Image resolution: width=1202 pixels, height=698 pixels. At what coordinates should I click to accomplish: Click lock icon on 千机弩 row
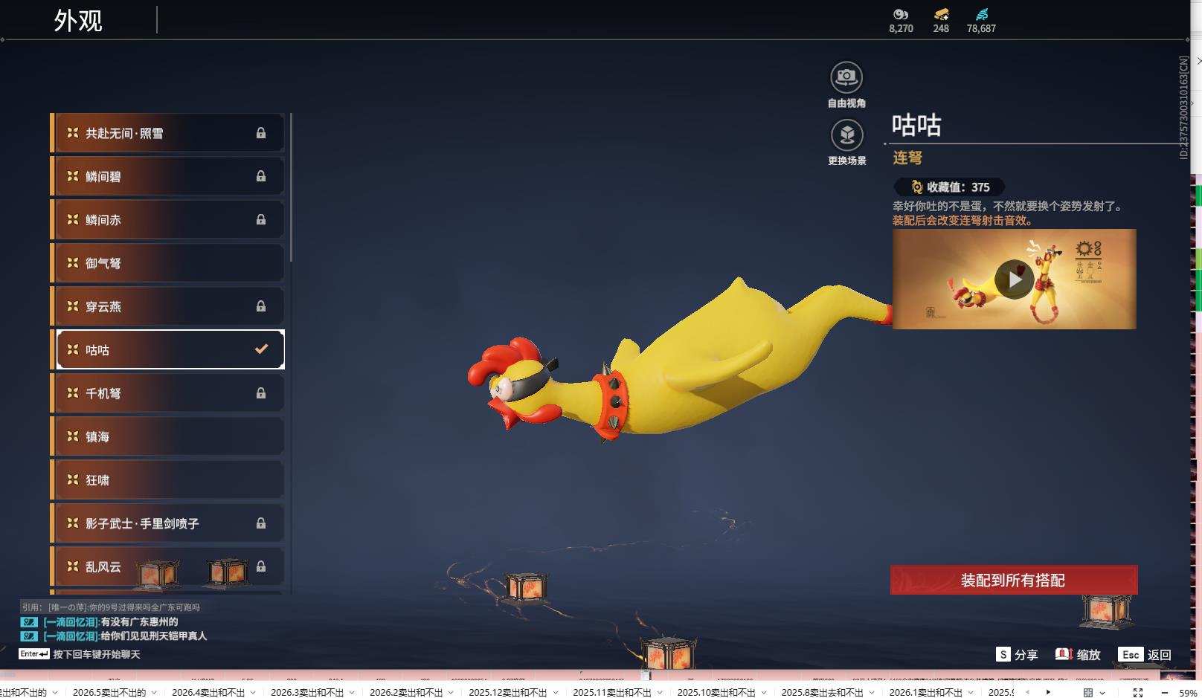point(261,393)
